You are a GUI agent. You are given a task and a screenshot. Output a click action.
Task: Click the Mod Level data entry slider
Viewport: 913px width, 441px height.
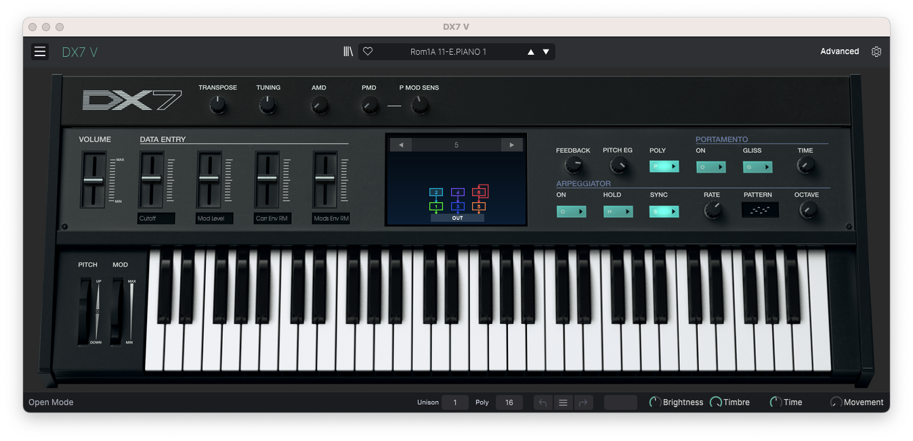tap(209, 179)
